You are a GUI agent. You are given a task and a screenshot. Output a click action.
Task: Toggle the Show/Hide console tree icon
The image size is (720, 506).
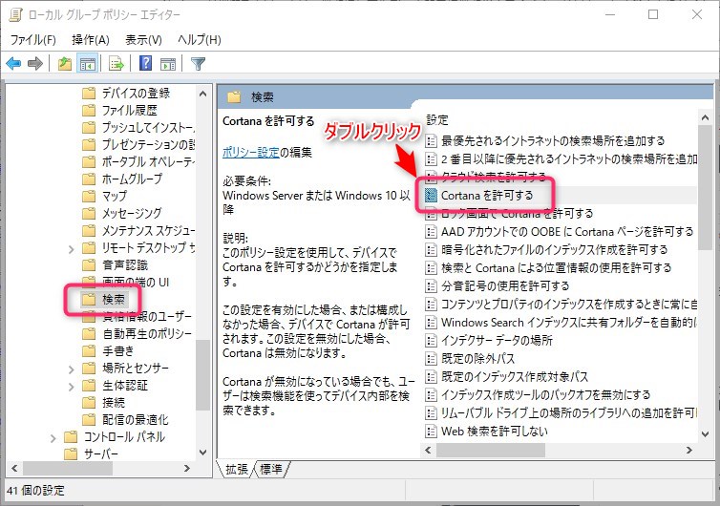(x=87, y=63)
